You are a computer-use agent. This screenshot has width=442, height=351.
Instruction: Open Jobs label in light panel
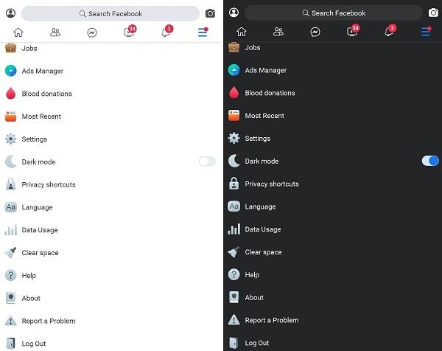click(29, 48)
